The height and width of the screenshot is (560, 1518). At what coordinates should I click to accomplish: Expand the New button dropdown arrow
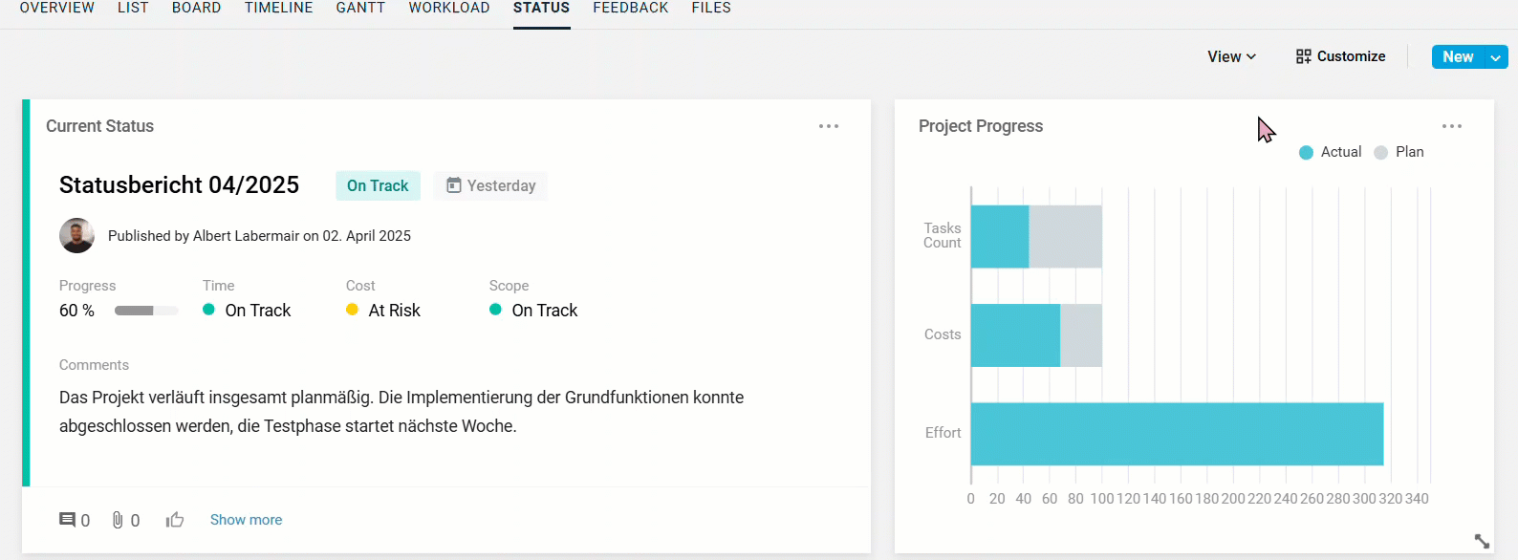1495,57
